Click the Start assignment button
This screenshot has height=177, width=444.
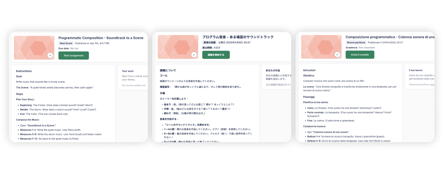tap(74, 55)
